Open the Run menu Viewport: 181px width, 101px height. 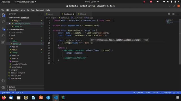(x=33, y=10)
